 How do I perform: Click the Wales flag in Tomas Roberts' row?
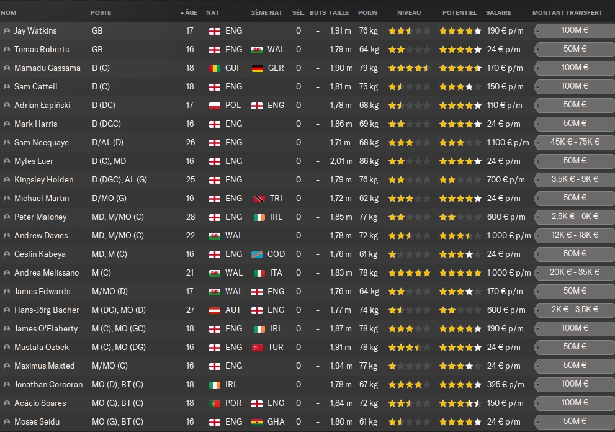[257, 50]
